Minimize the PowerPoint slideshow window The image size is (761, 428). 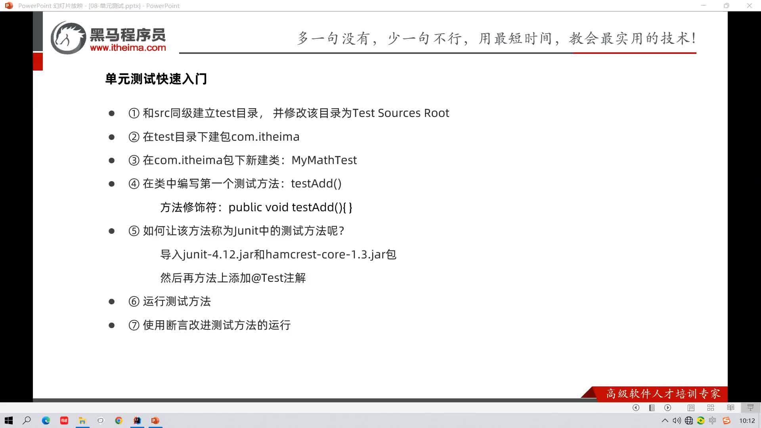[704, 6]
